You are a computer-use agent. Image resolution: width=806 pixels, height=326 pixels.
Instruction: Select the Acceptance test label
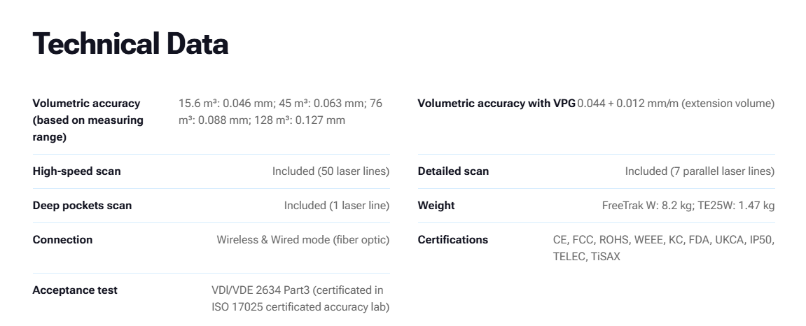point(75,290)
